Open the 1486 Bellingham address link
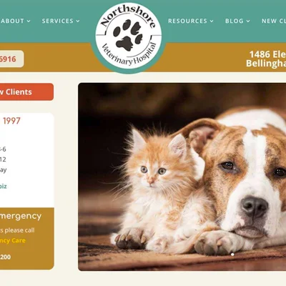 point(266,59)
